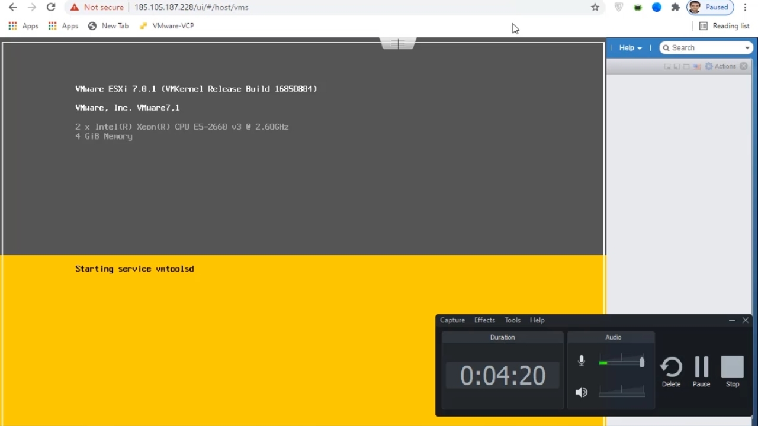Image resolution: width=758 pixels, height=426 pixels.
Task: Bookmark this page with the star icon
Action: (x=595, y=7)
